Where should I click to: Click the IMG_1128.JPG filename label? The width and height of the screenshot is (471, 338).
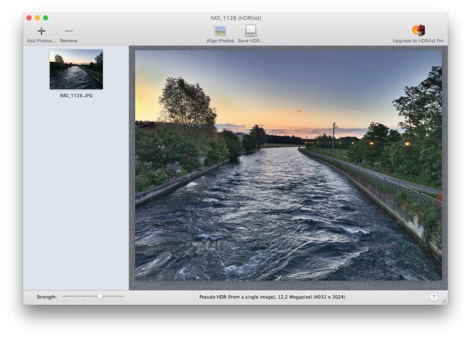point(76,96)
